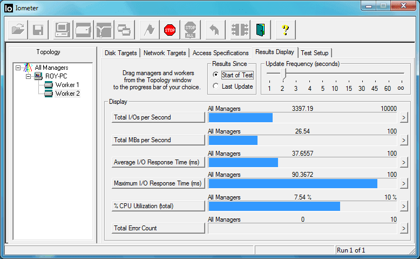Start tests with the green flag icon
Image resolution: width=420 pixels, height=259 pixels.
coord(150,30)
